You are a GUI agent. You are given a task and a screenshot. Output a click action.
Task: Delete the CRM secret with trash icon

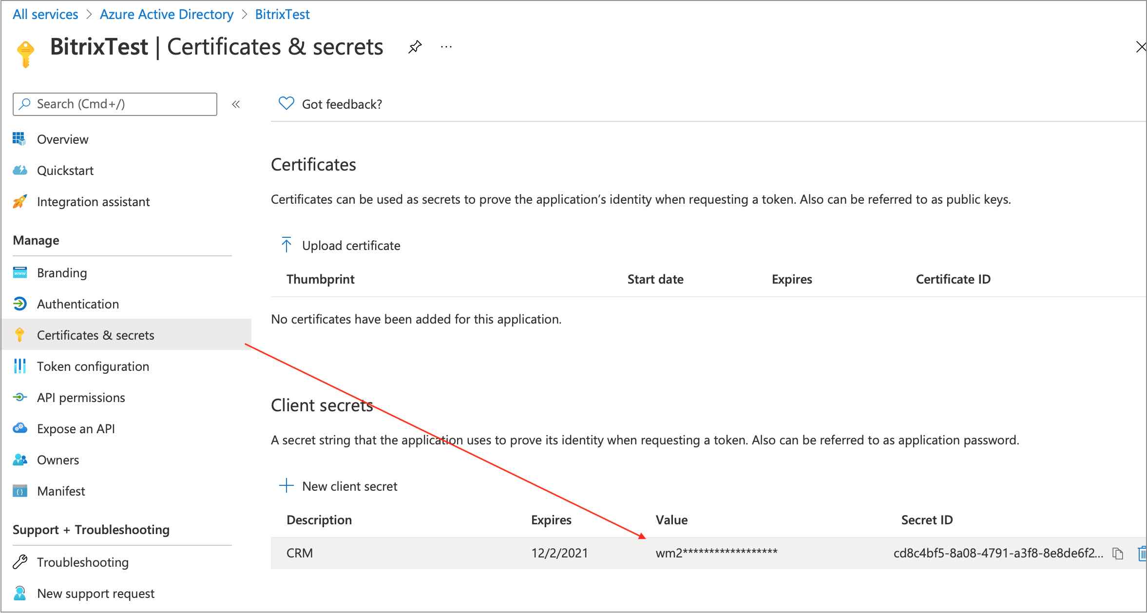[1142, 554]
